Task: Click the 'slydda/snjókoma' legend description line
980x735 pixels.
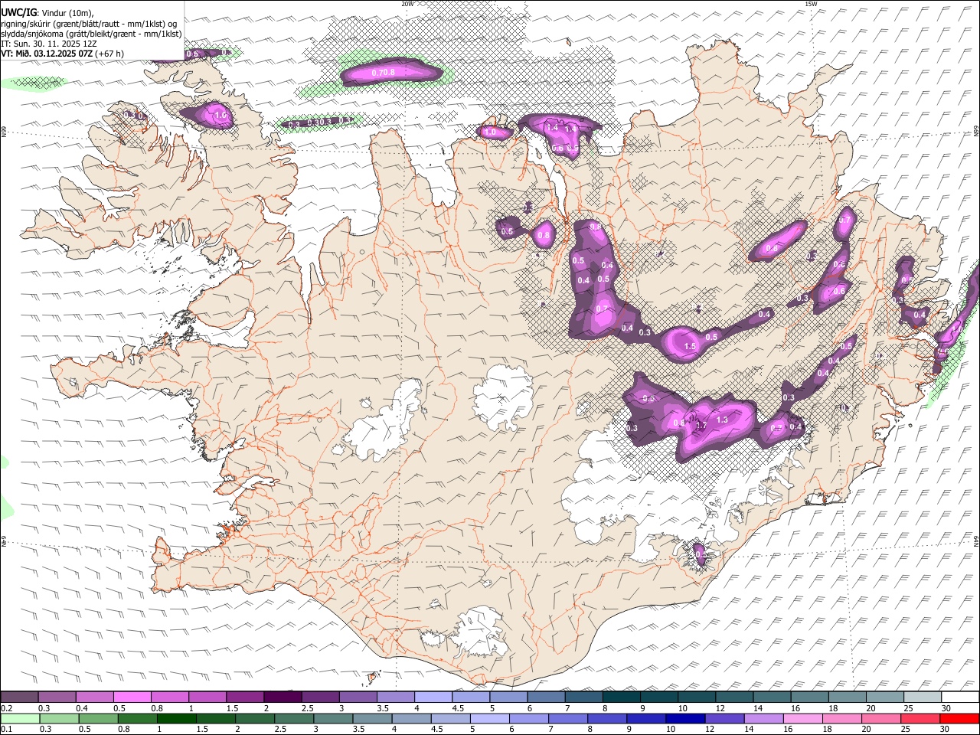Action: tap(91, 34)
